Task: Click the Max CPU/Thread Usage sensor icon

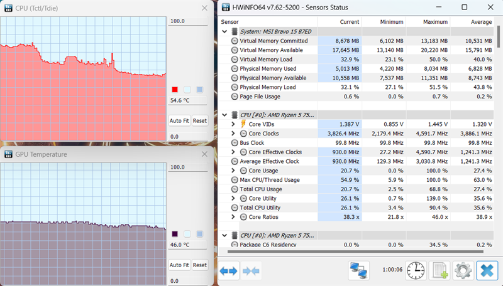Action: [x=235, y=180]
